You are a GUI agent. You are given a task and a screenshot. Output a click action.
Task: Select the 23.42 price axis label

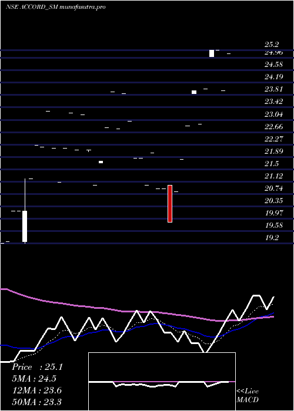pos(273,102)
